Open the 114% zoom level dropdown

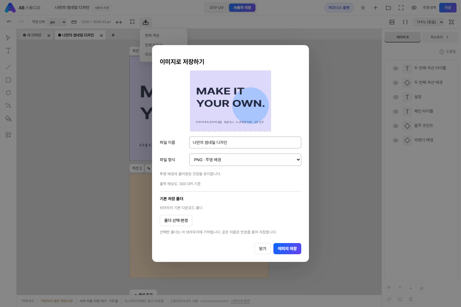tap(430, 22)
